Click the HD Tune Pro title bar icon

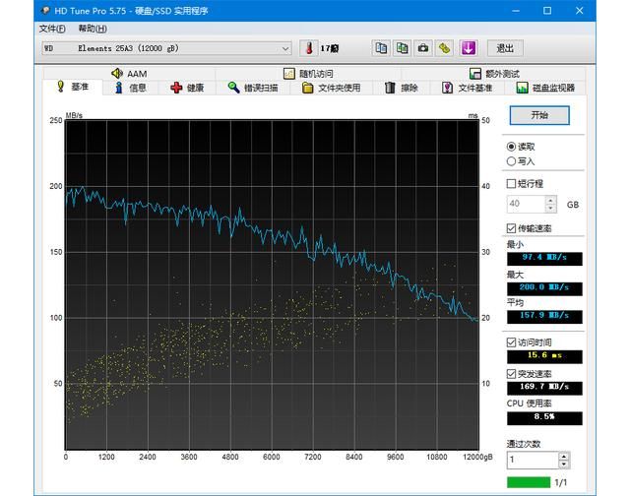pyautogui.click(x=46, y=11)
